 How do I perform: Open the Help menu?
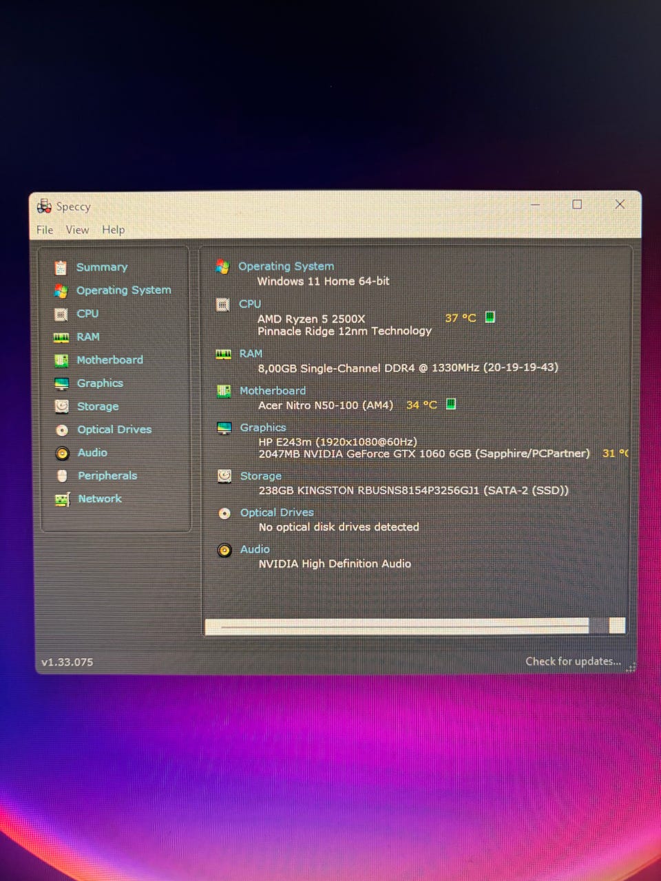coord(114,230)
